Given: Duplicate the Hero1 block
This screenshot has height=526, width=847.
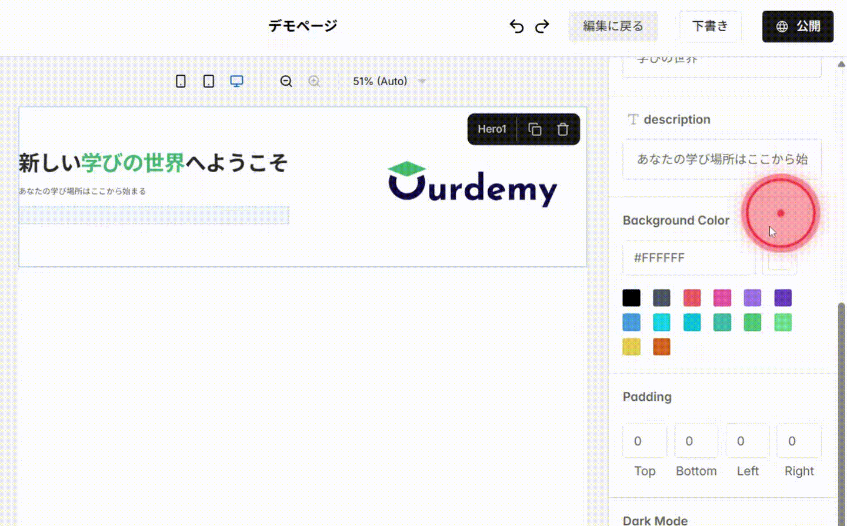Looking at the screenshot, I should click(x=535, y=129).
